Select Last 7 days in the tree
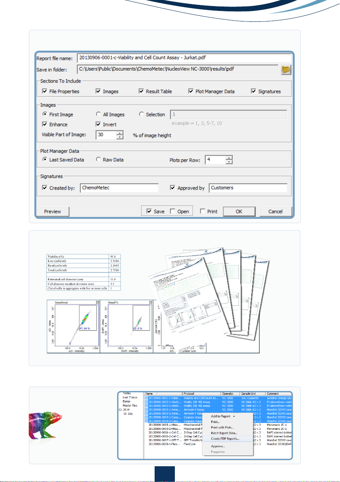This screenshot has height=482, width=340. coord(130,397)
